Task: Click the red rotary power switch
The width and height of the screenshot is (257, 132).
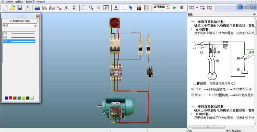Action: tap(115, 23)
